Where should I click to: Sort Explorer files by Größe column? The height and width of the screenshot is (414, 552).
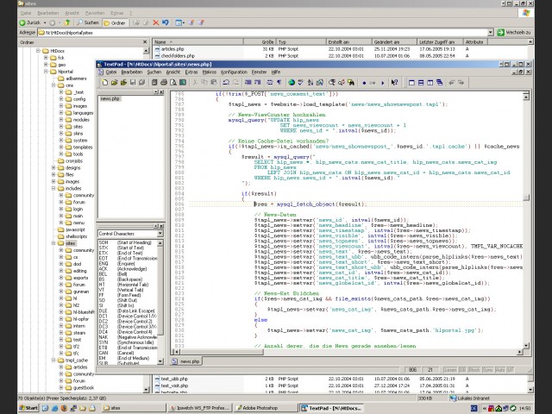pyautogui.click(x=259, y=42)
